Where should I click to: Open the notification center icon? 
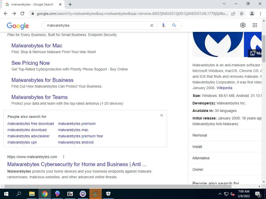click(258, 194)
